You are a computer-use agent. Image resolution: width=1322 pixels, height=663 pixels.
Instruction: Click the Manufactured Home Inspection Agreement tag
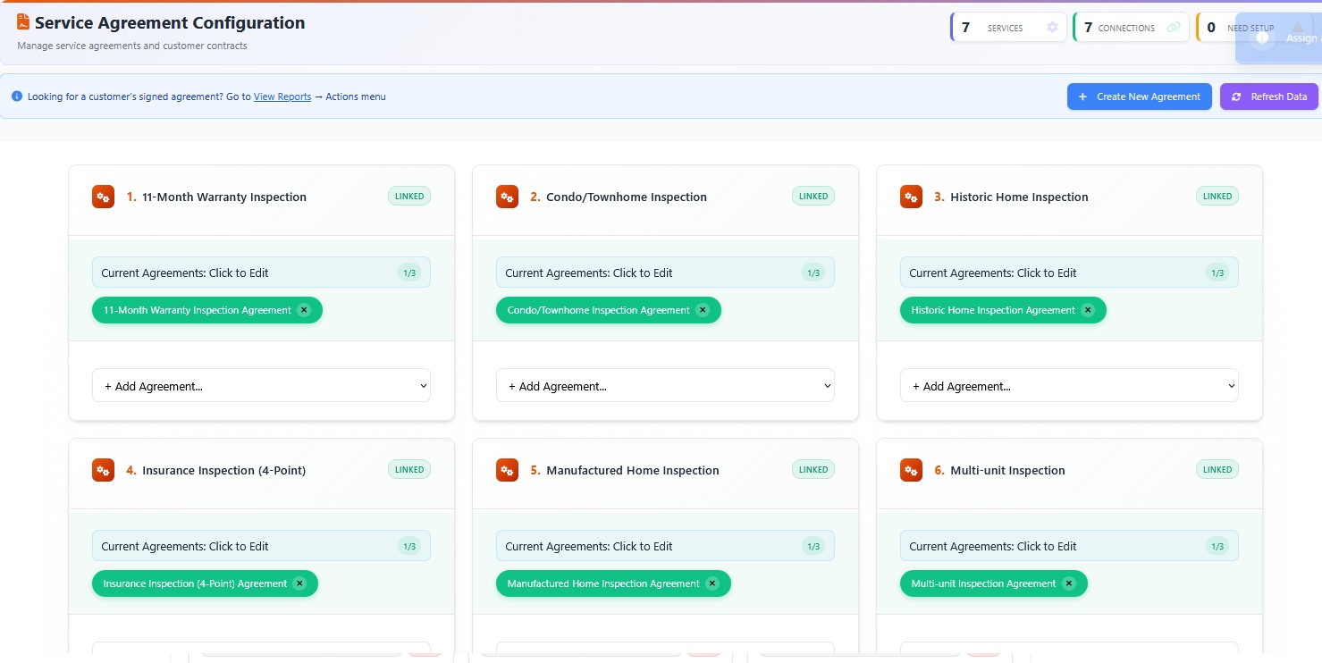[602, 583]
